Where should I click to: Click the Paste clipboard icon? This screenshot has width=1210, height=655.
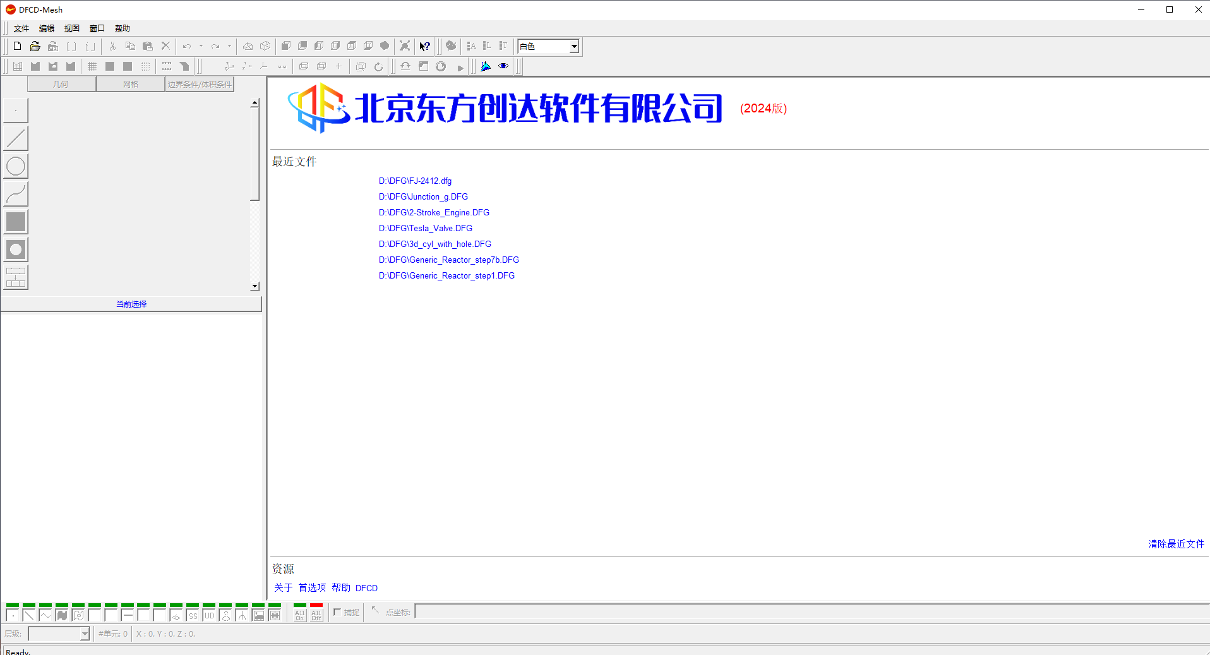tap(148, 46)
